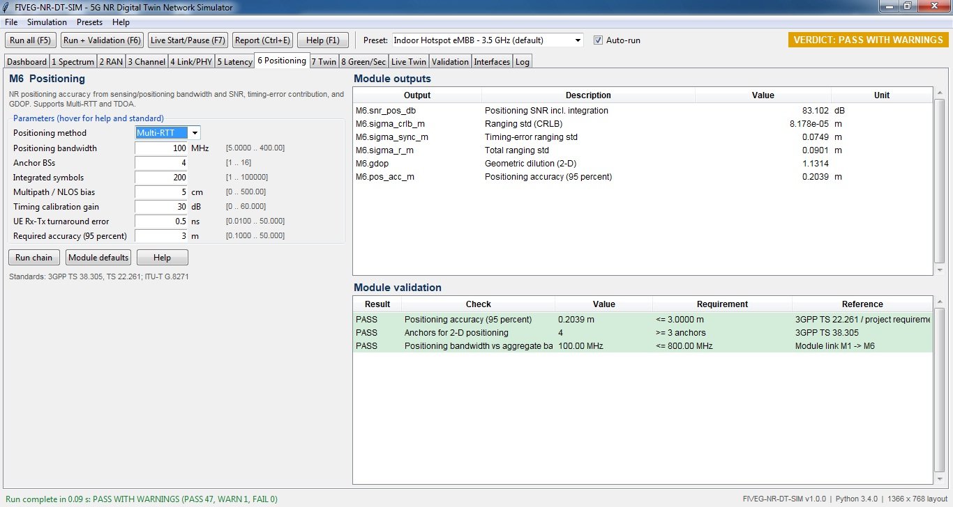Switch to the 4 Link/PHY tab

(192, 62)
